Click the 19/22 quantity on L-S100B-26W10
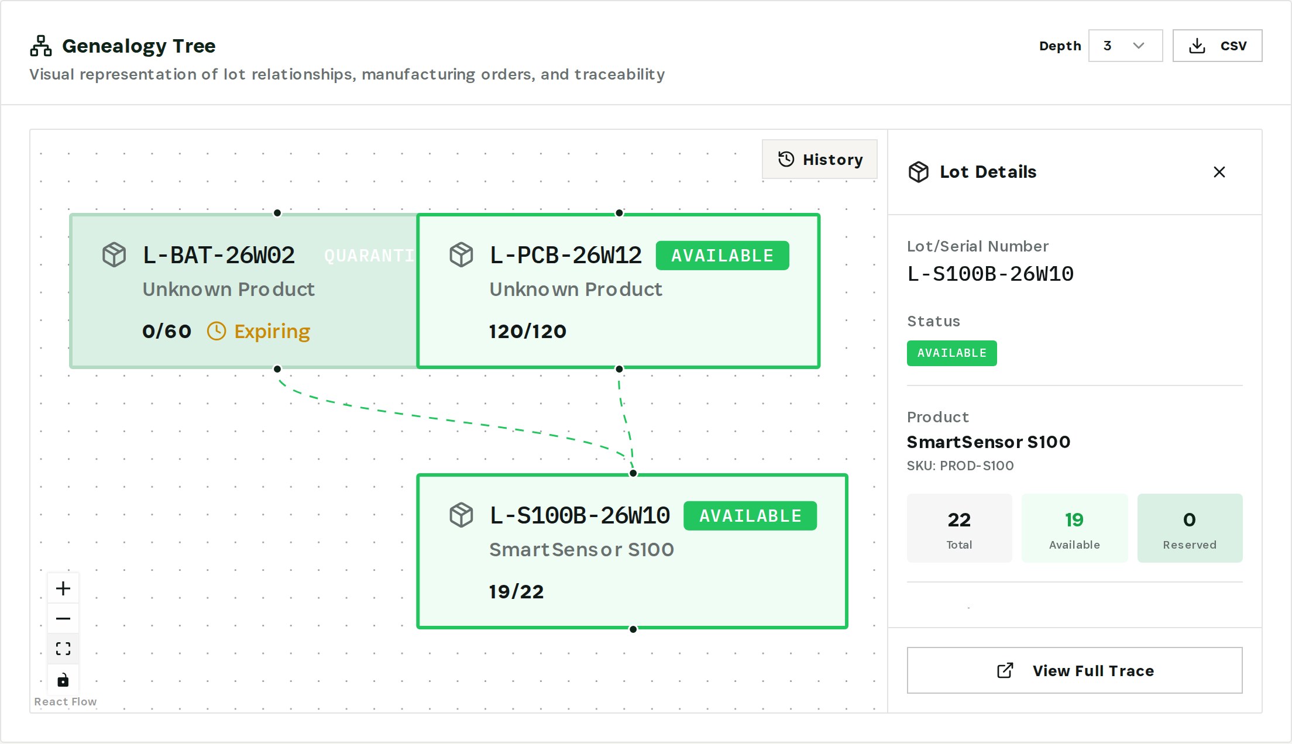Viewport: 1292px width, 744px height. click(x=517, y=592)
